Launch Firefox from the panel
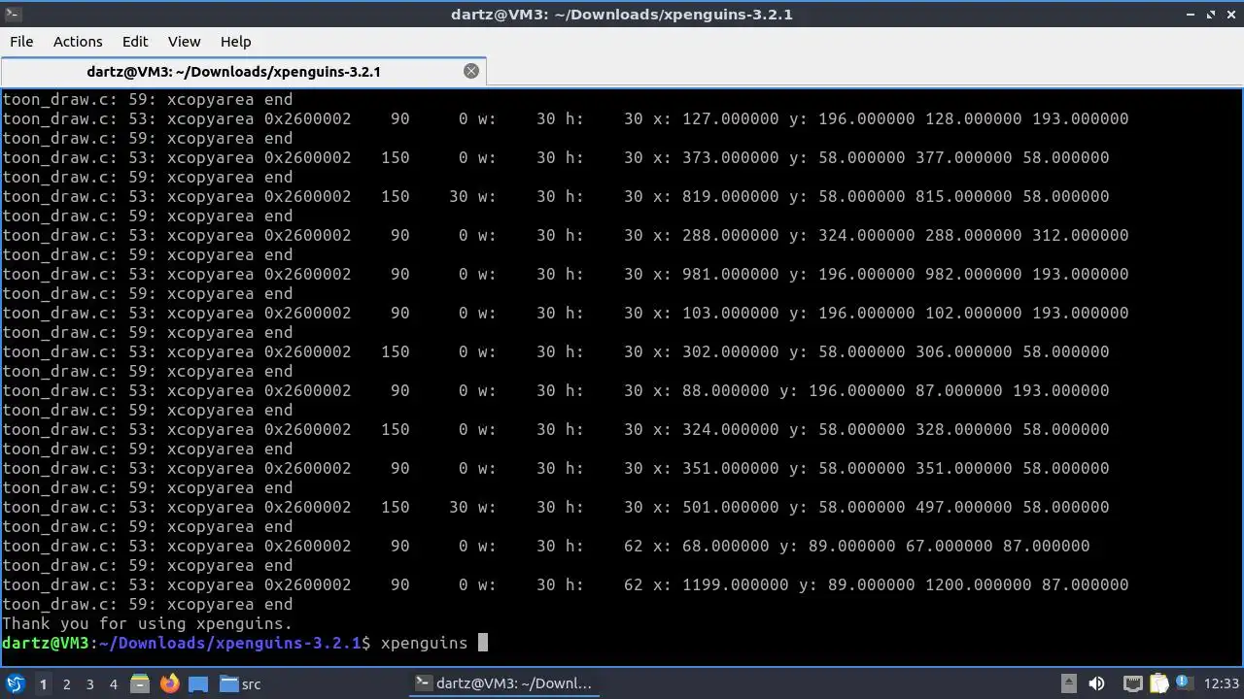Viewport: 1244px width, 699px height. (x=169, y=683)
